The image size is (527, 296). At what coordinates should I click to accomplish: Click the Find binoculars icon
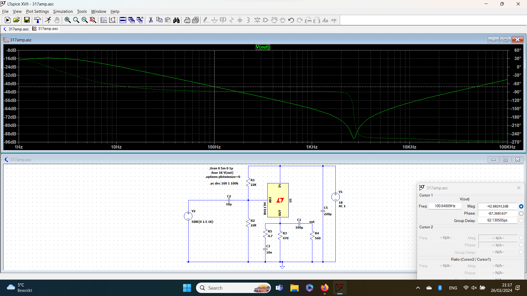click(x=176, y=20)
